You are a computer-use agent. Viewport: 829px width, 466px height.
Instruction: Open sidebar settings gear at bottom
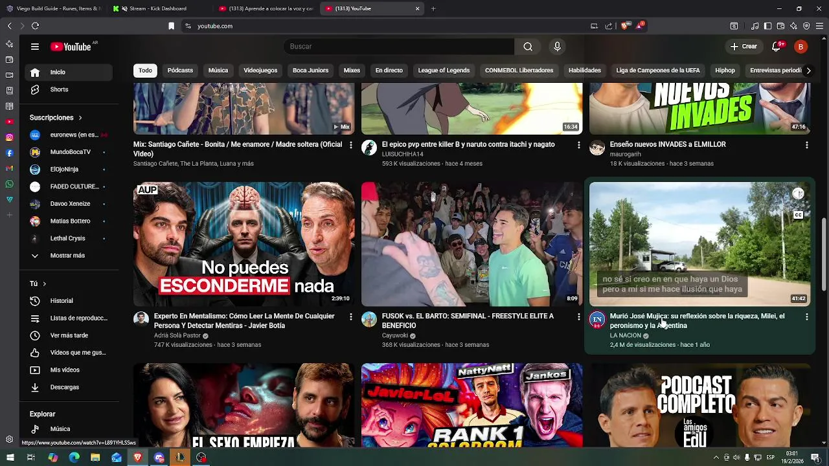click(9, 439)
